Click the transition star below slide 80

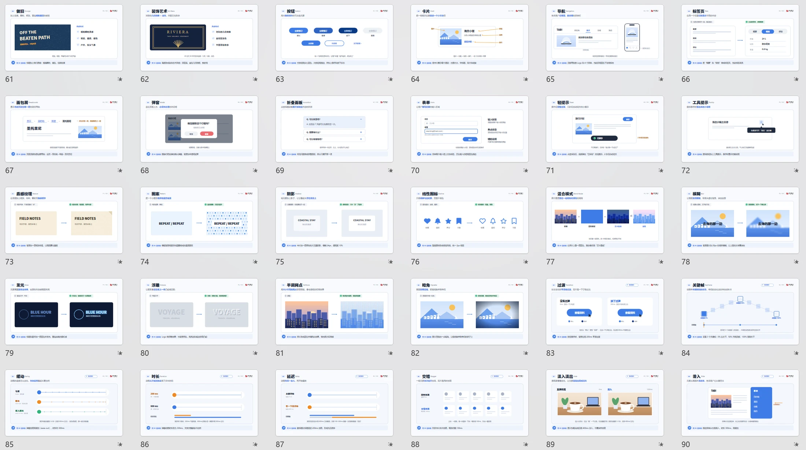point(255,353)
